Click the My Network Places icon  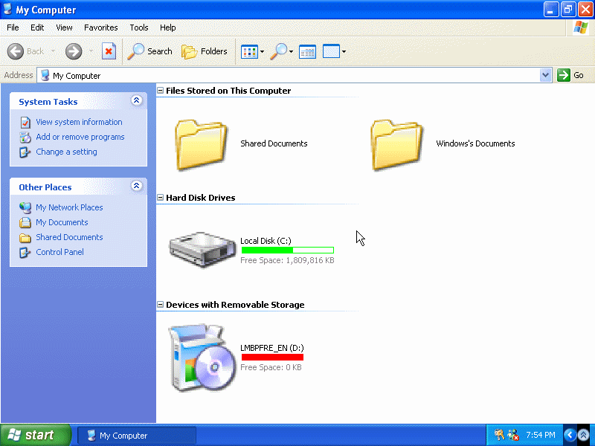pyautogui.click(x=25, y=208)
